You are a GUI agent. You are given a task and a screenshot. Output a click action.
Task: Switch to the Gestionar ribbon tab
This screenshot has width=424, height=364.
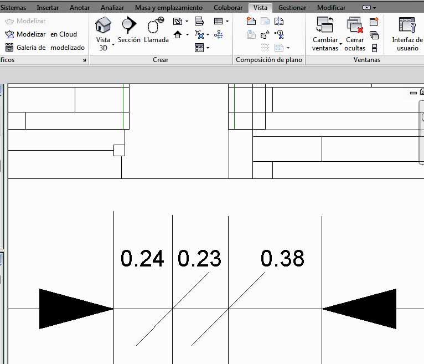click(292, 8)
